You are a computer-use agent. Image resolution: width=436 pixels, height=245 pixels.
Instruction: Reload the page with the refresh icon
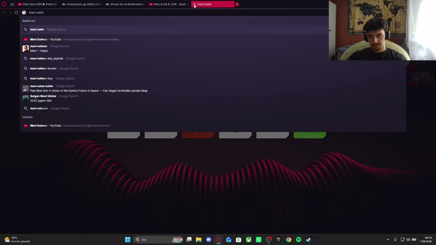(16, 13)
